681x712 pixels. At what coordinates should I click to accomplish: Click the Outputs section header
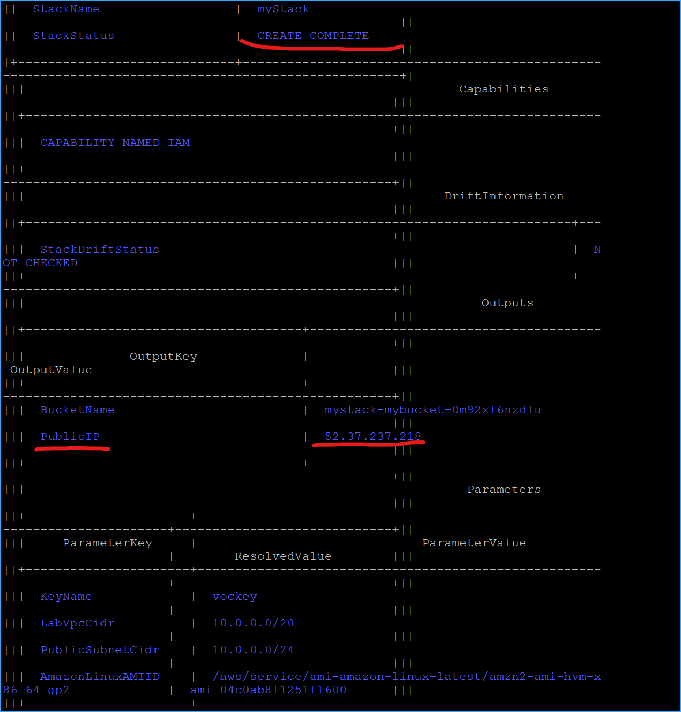(507, 303)
